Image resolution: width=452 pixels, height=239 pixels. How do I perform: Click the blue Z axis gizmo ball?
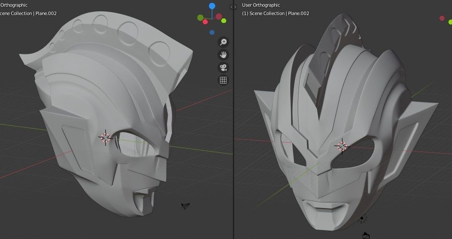[212, 6]
